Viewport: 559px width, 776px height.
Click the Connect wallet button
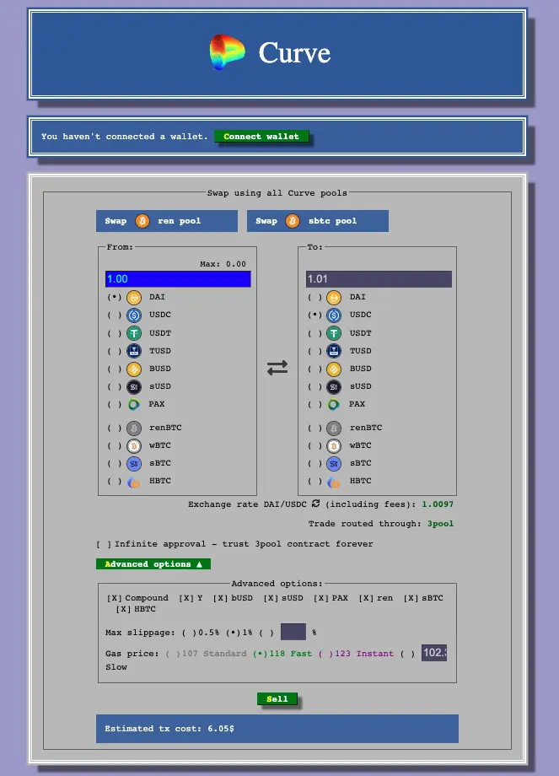click(261, 136)
